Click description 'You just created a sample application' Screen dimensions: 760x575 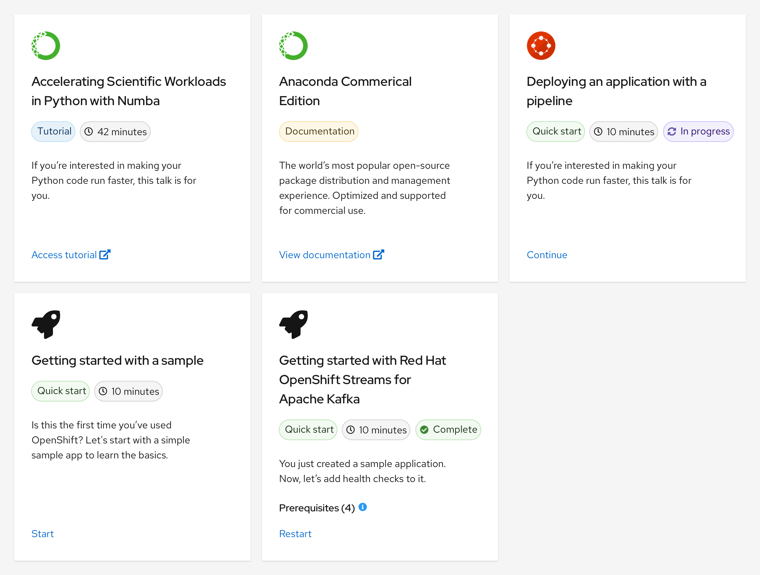(362, 471)
